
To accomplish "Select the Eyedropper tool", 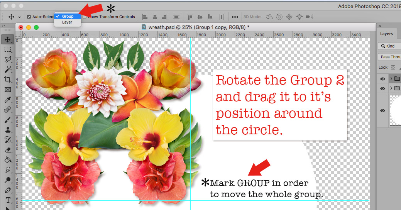I will [x=8, y=100].
